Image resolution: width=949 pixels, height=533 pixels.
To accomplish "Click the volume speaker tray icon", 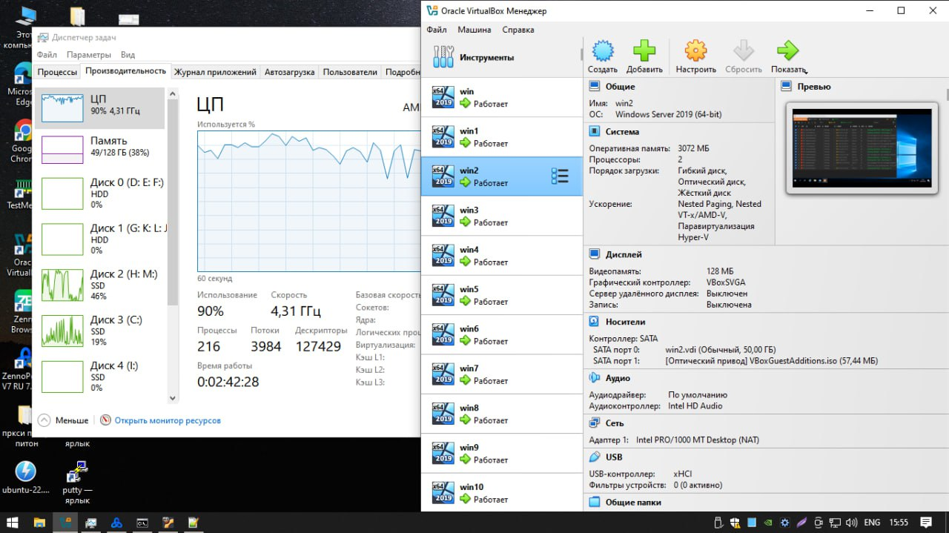I will (x=850, y=522).
